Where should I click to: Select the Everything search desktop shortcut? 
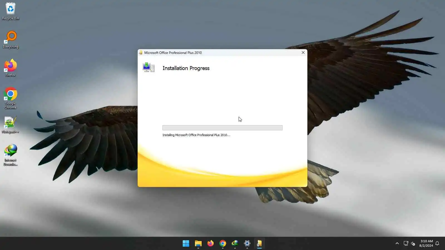[x=11, y=40]
